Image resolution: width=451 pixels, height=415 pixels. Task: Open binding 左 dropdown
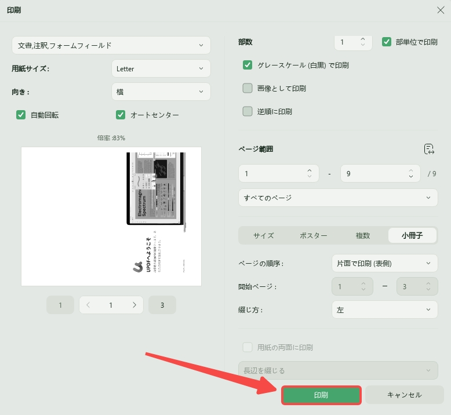(385, 310)
